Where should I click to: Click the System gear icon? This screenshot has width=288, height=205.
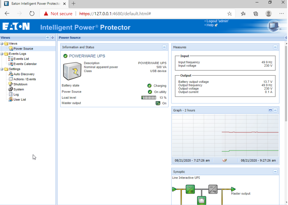coord(11,89)
